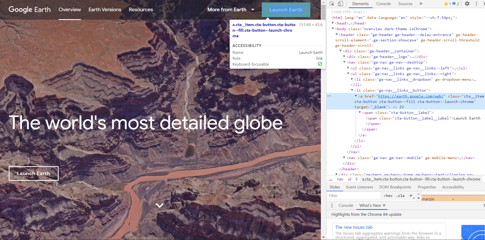This screenshot has height=240, width=485.
Task: Expand the head element node
Action: 333,23
